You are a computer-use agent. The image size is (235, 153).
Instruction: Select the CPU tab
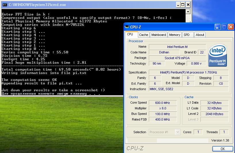point(131,34)
